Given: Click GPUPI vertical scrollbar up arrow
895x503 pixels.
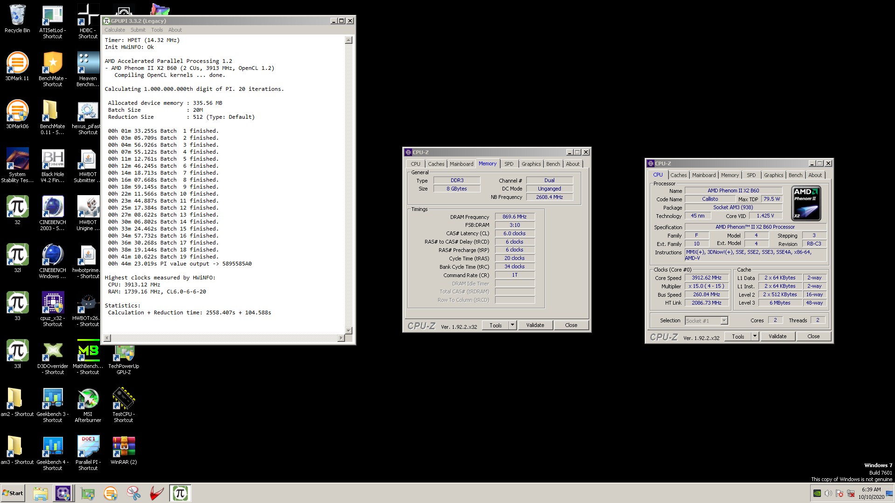Looking at the screenshot, I should pos(348,40).
